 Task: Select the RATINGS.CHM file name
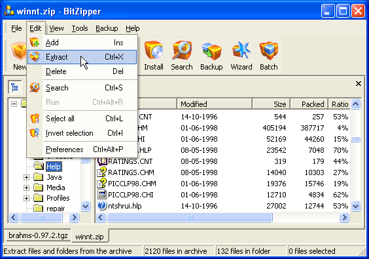pyautogui.click(x=131, y=172)
